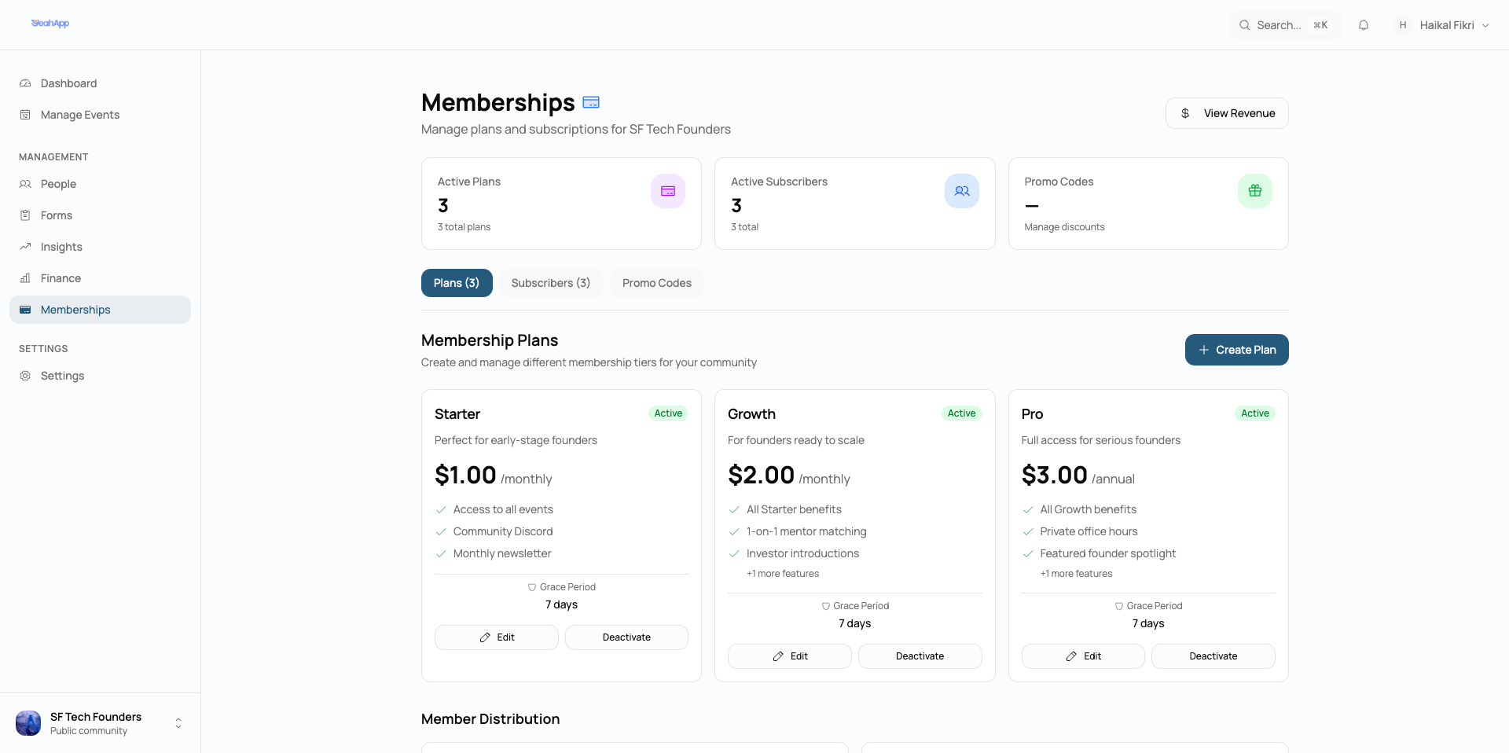Click the YeahApp logo
Screen dimensions: 1509x753
(x=50, y=24)
